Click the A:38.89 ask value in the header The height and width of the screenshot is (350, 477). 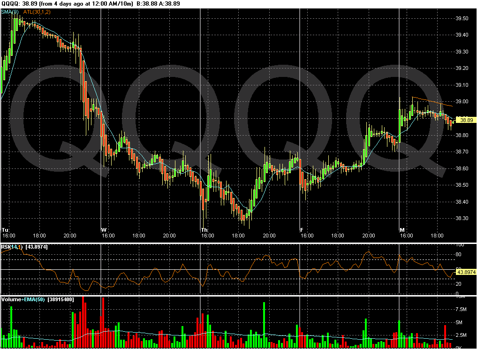(x=170, y=4)
